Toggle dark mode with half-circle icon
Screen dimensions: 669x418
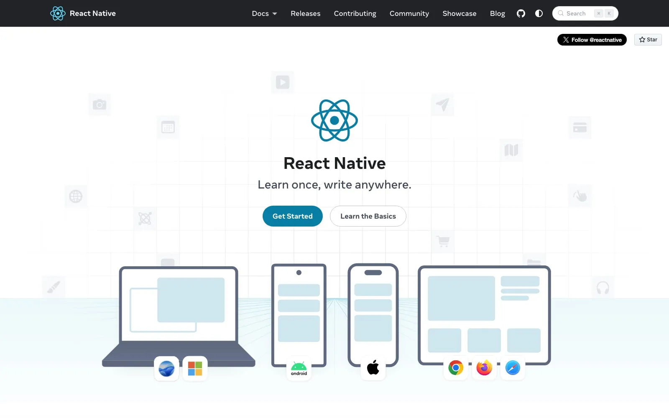(539, 13)
